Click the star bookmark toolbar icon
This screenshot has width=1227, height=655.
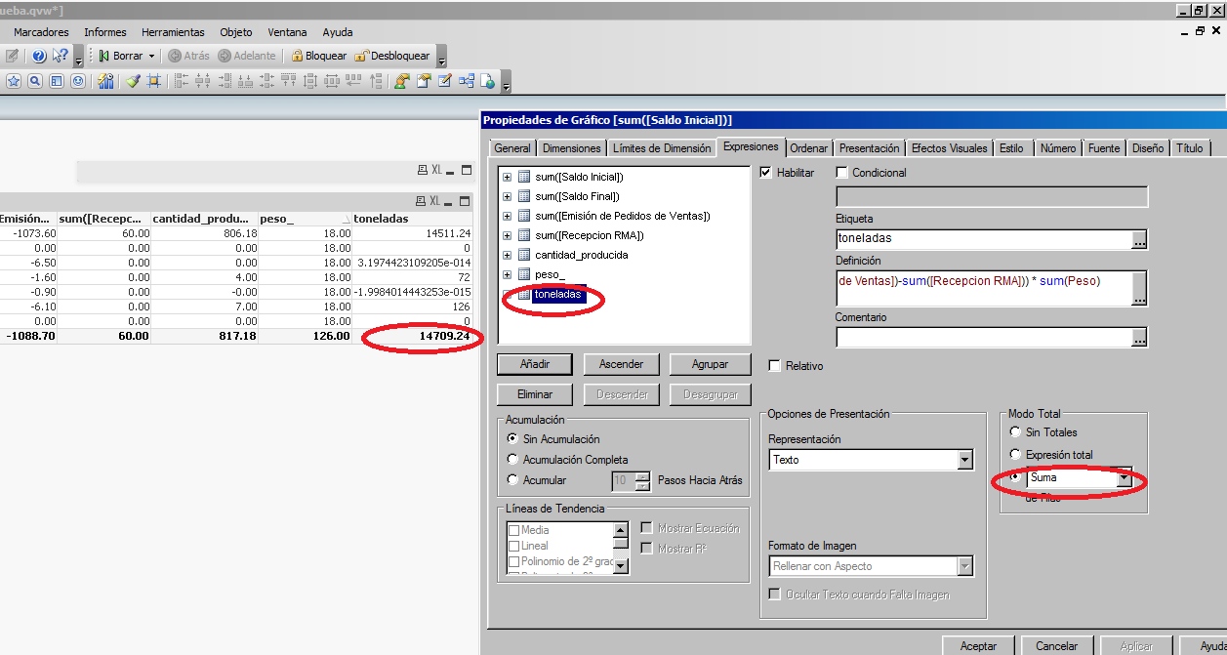tap(14, 81)
